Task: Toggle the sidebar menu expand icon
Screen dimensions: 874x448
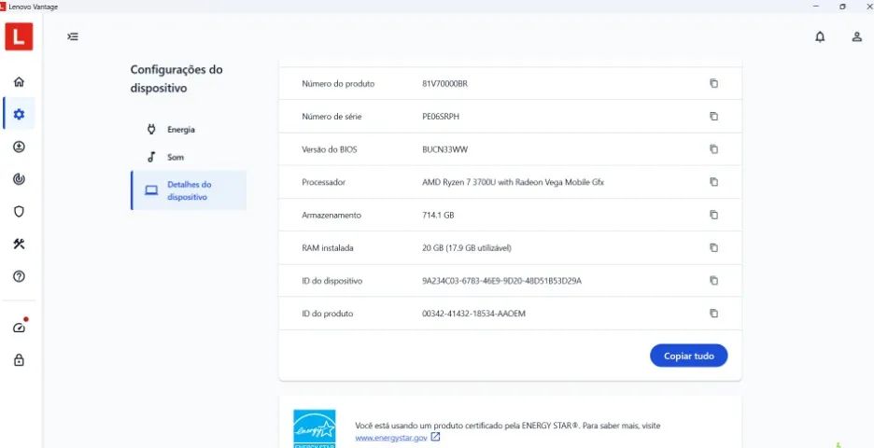Action: coord(73,36)
